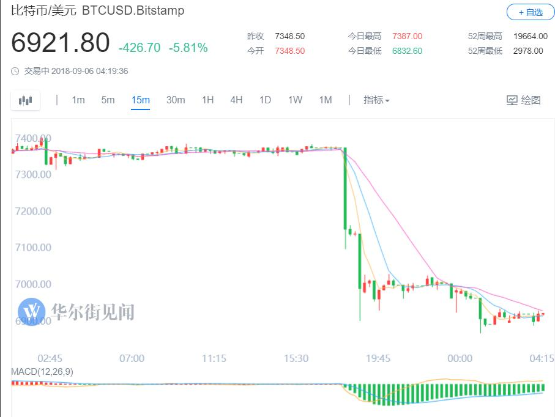The width and height of the screenshot is (555, 417).
Task: Choose the 1M monthly timeframe
Action: pyautogui.click(x=326, y=100)
